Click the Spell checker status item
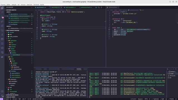 tap(162, 99)
